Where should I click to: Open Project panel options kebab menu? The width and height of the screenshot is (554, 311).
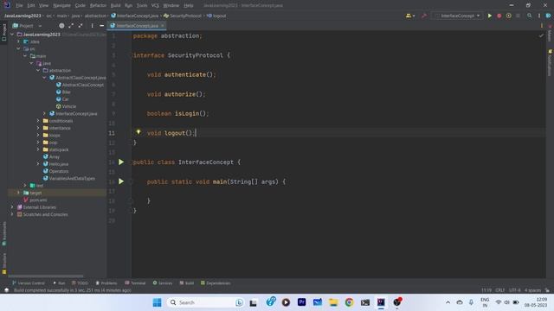point(93,26)
